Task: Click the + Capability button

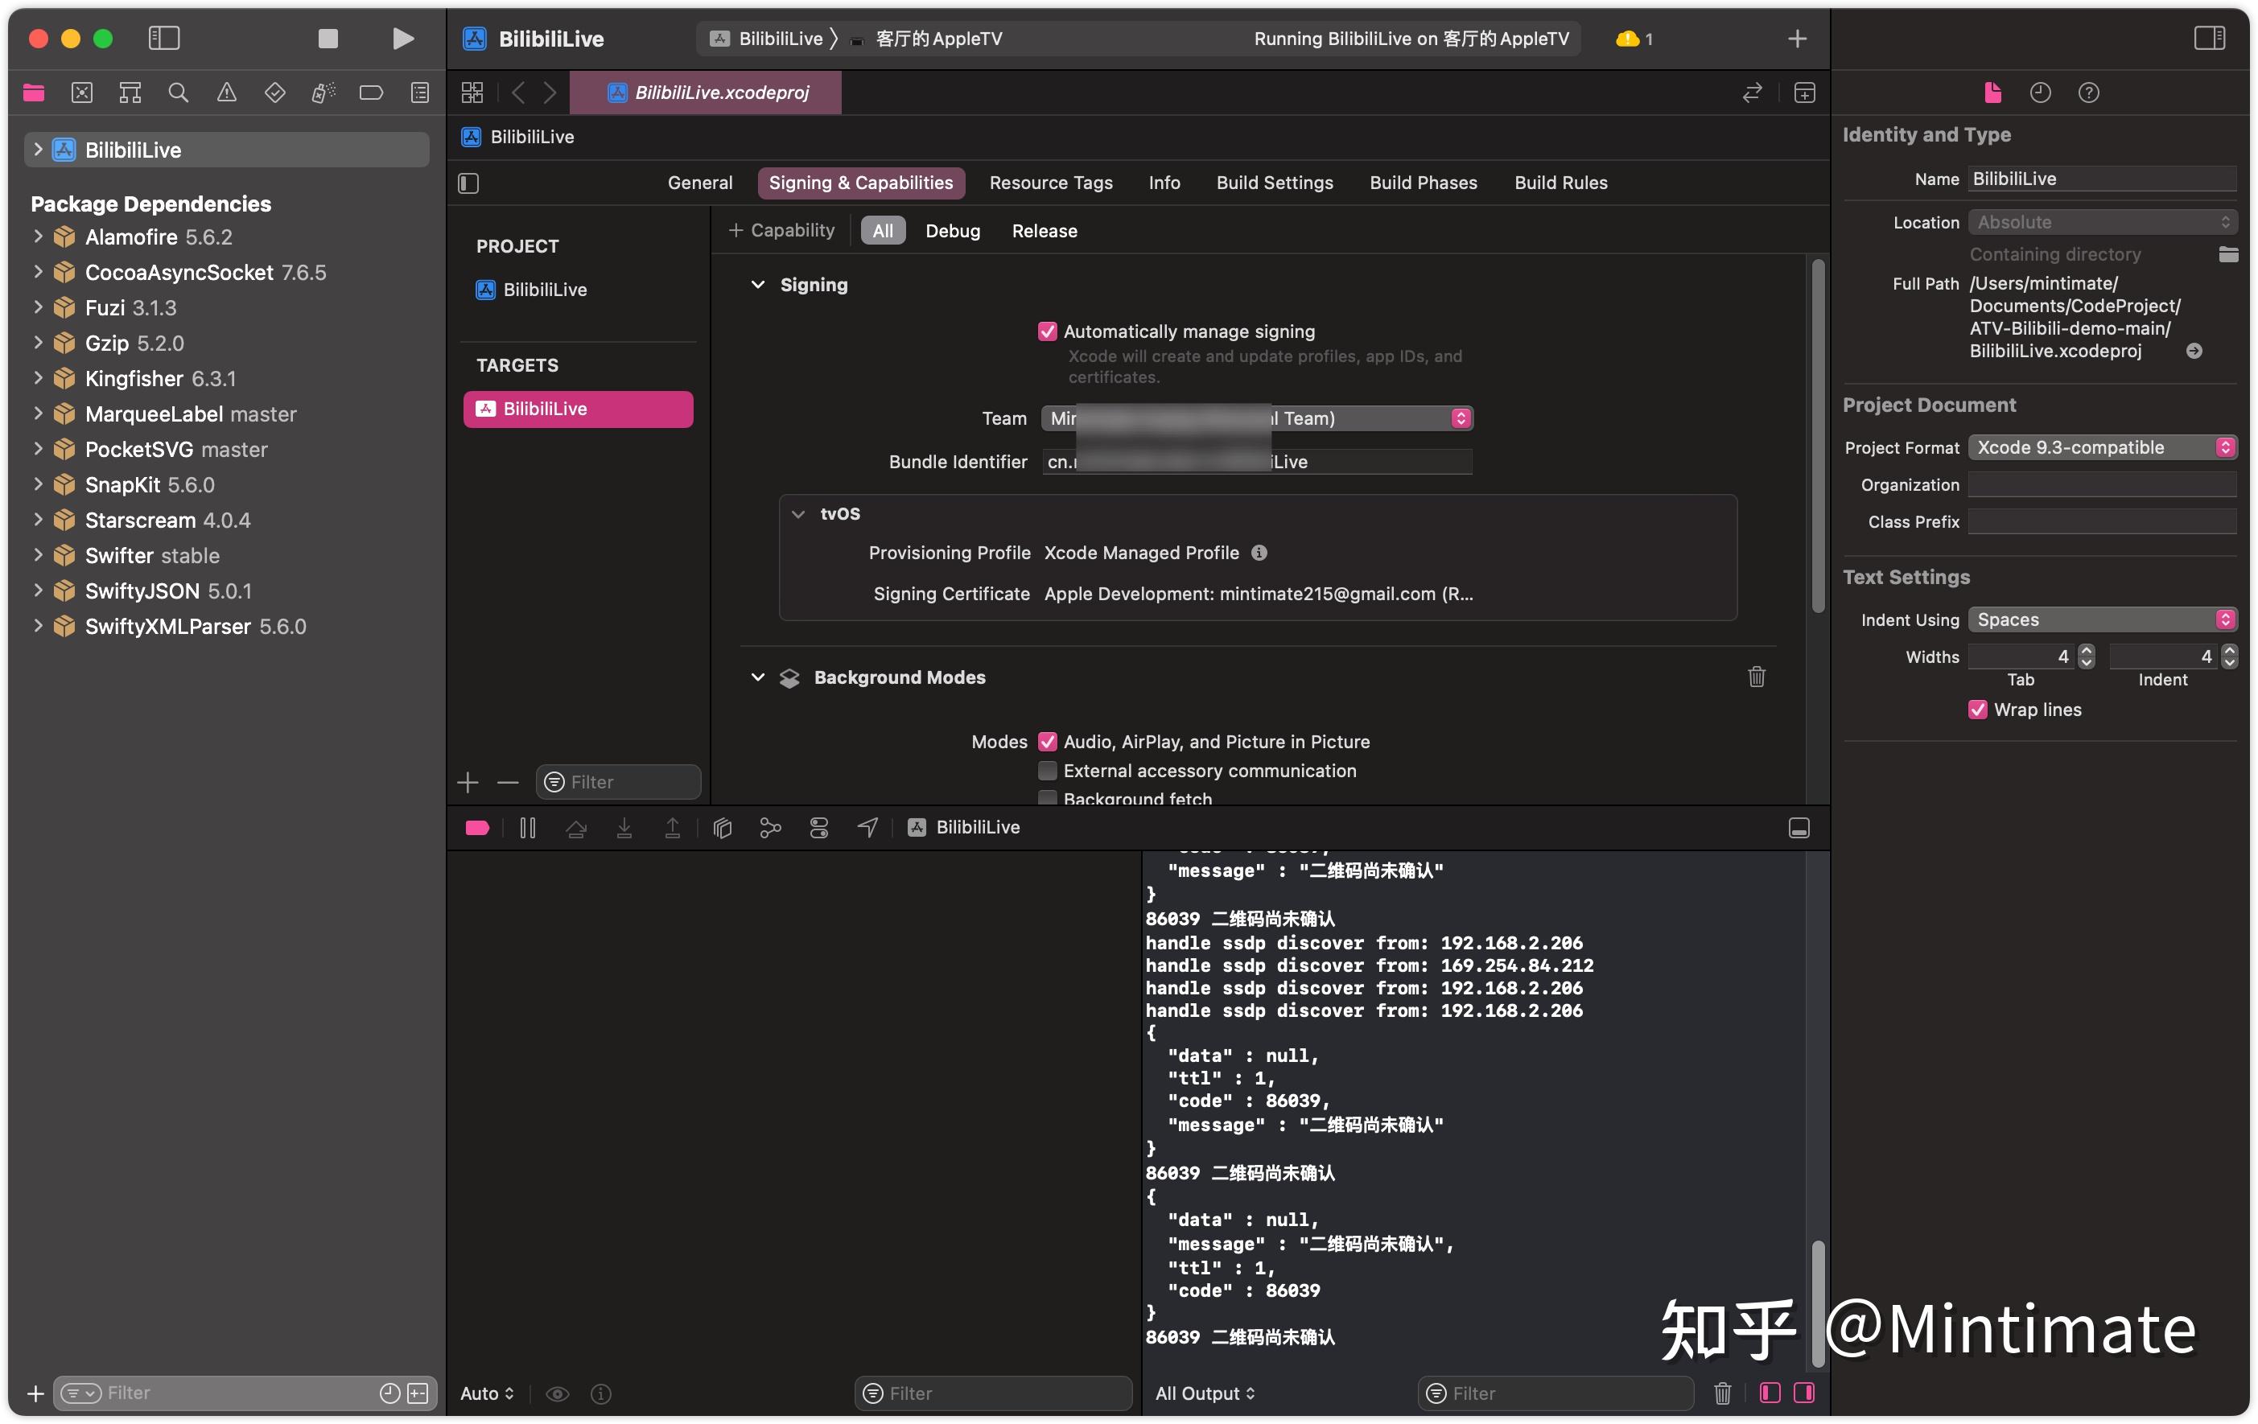Action: click(x=781, y=229)
